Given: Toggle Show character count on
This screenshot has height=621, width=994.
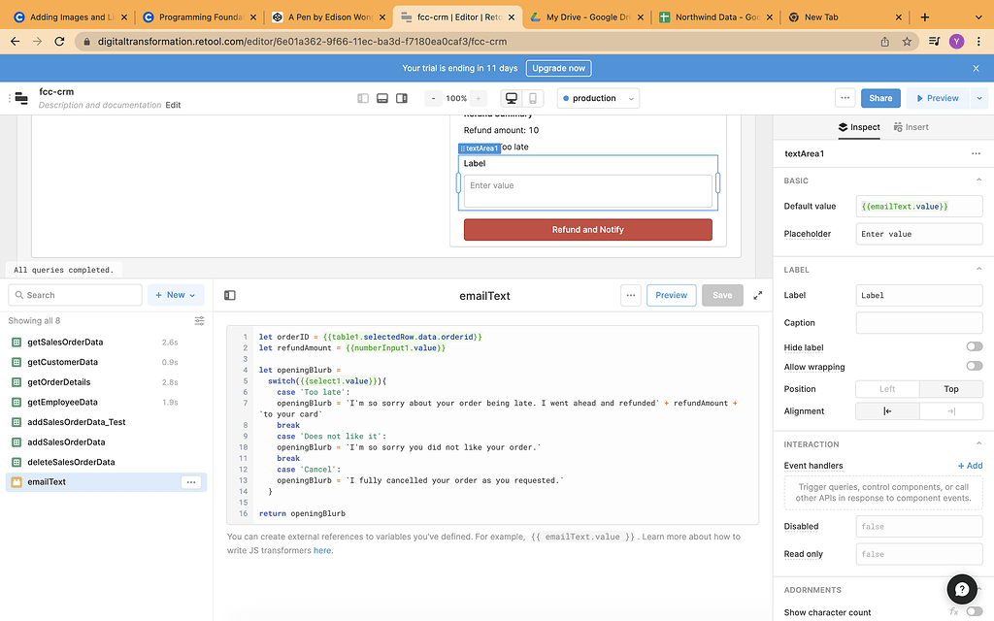Looking at the screenshot, I should tap(974, 612).
